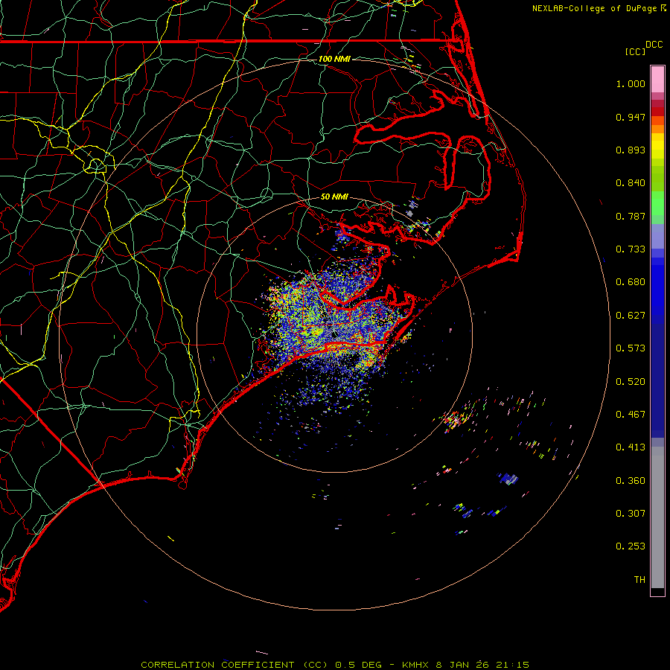The height and width of the screenshot is (670, 670).
Task: Click the 0.680 scale value
Action: click(631, 282)
